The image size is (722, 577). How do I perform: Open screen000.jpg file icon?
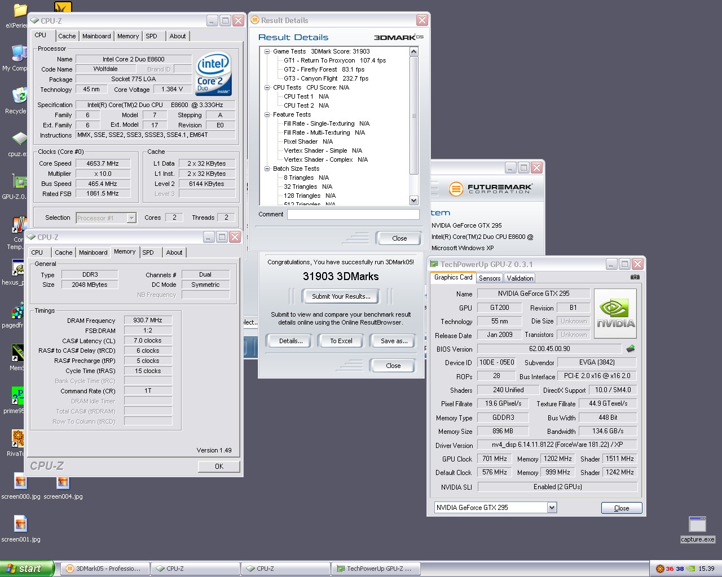(x=20, y=481)
